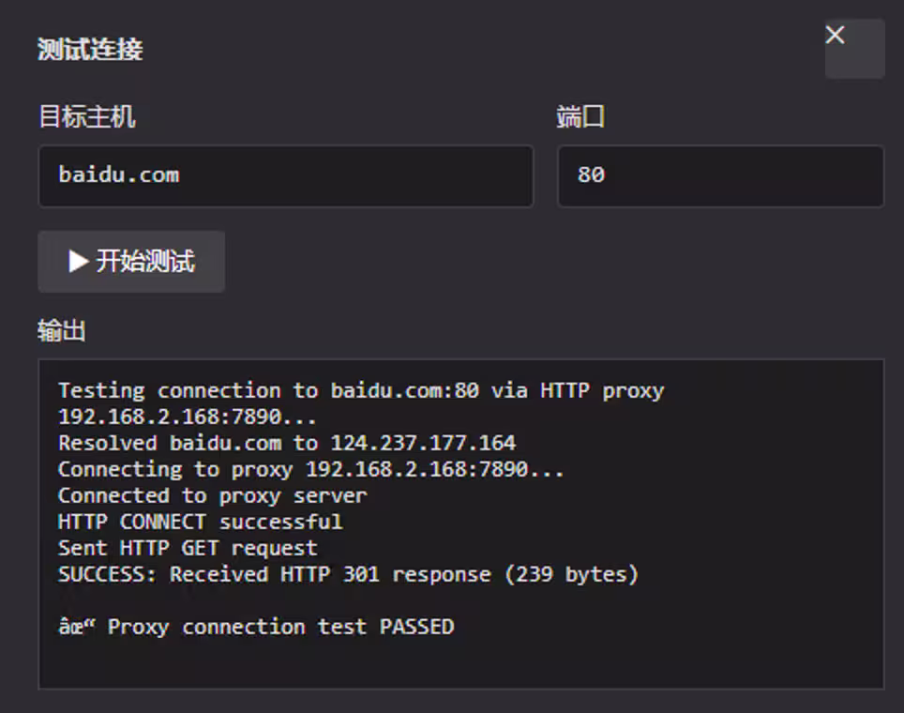Select the 端口 input showing 80
The height and width of the screenshot is (713, 904).
[x=719, y=175]
